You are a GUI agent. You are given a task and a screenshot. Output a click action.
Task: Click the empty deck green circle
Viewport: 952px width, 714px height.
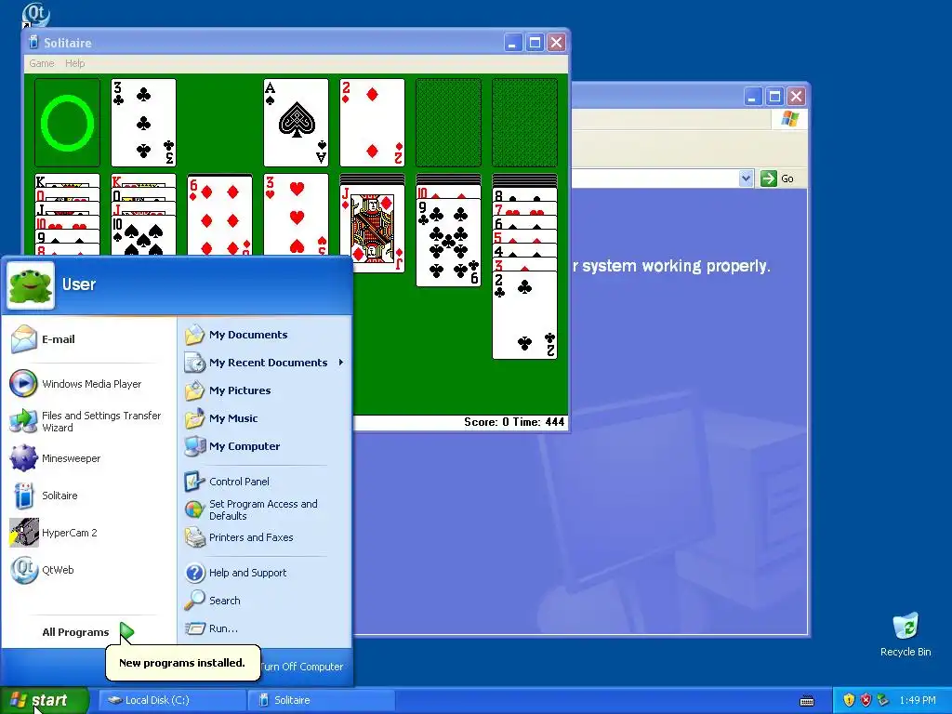(67, 123)
